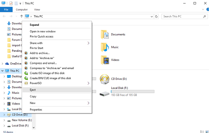Expand Local Disk (F:) tree node

(4, 126)
